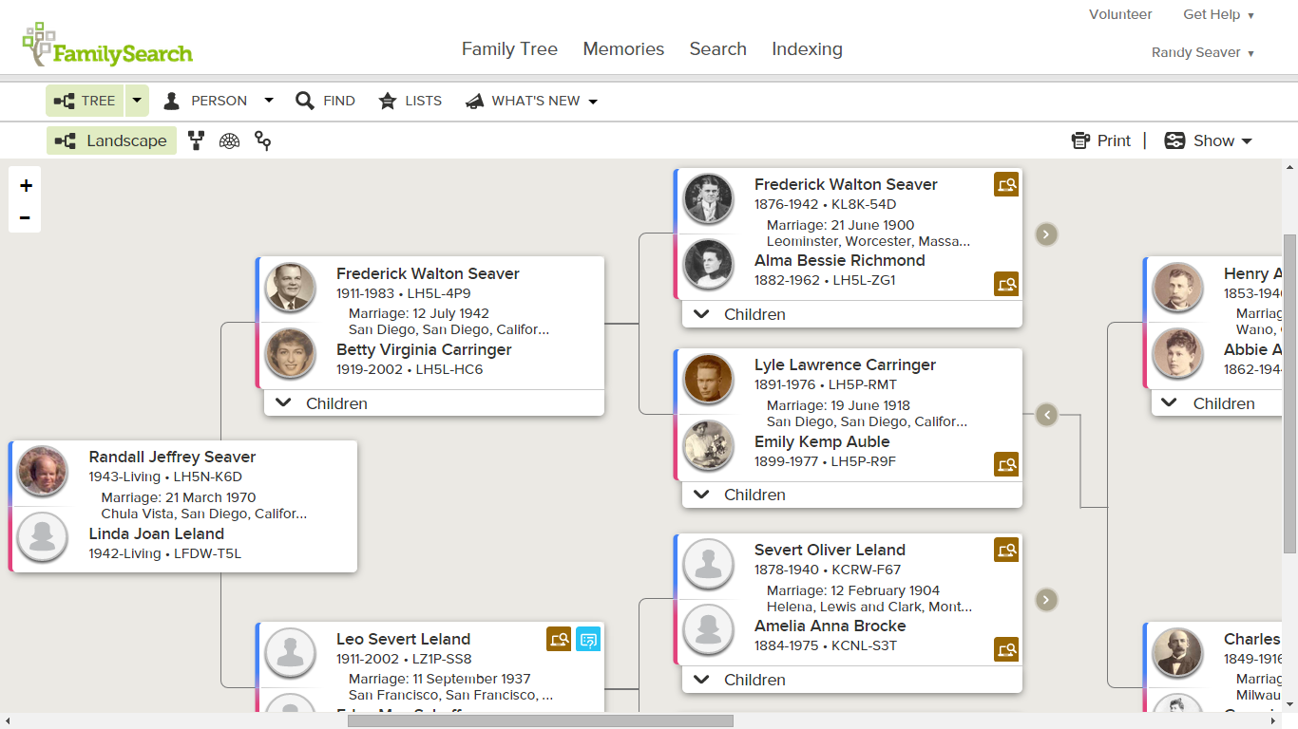The image size is (1298, 729).
Task: Open the TREE view dropdown arrow
Action: coord(136,101)
